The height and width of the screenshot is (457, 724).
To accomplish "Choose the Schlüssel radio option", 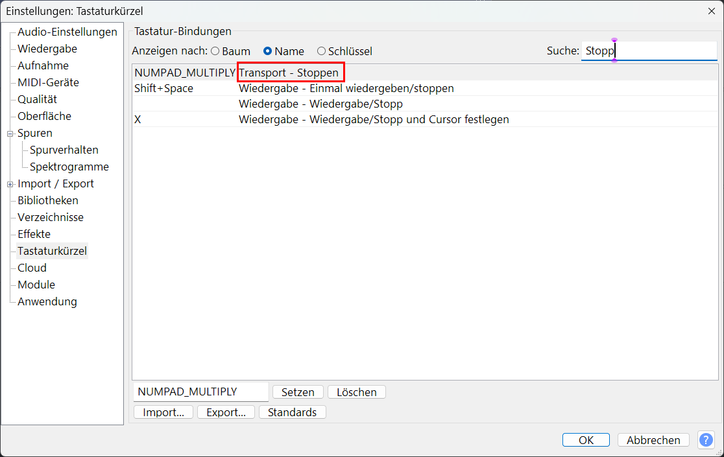I will [321, 51].
